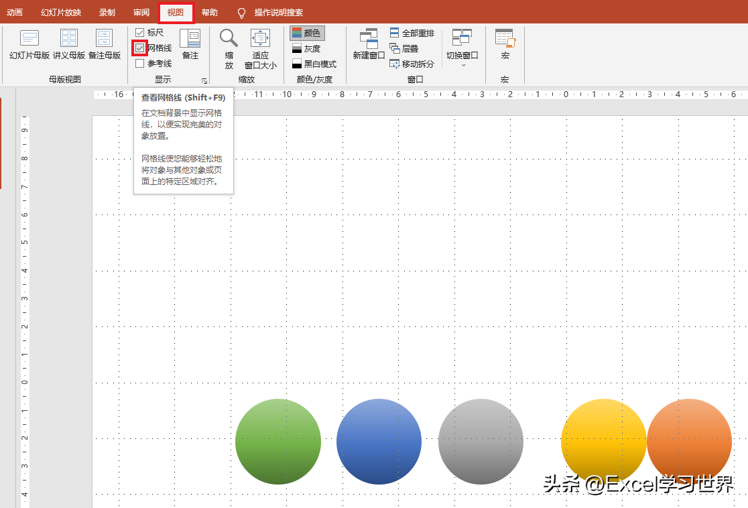Expand the Switch Windows (切换窗口) dropdown
Screen dimensions: 748x508
tap(462, 48)
